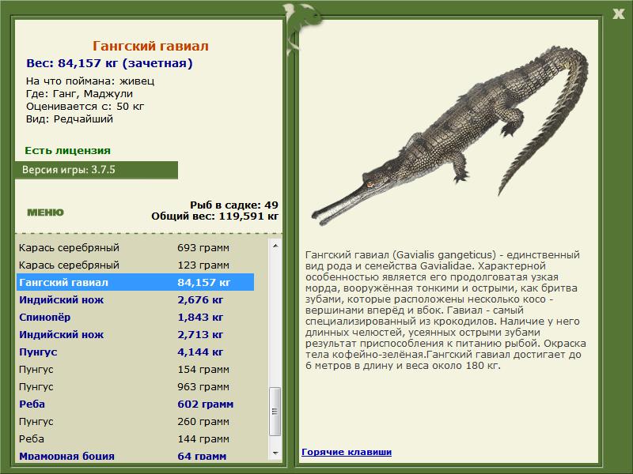Click the list scrollbar down arrow
Screen dimensions: 633x474
click(275, 453)
